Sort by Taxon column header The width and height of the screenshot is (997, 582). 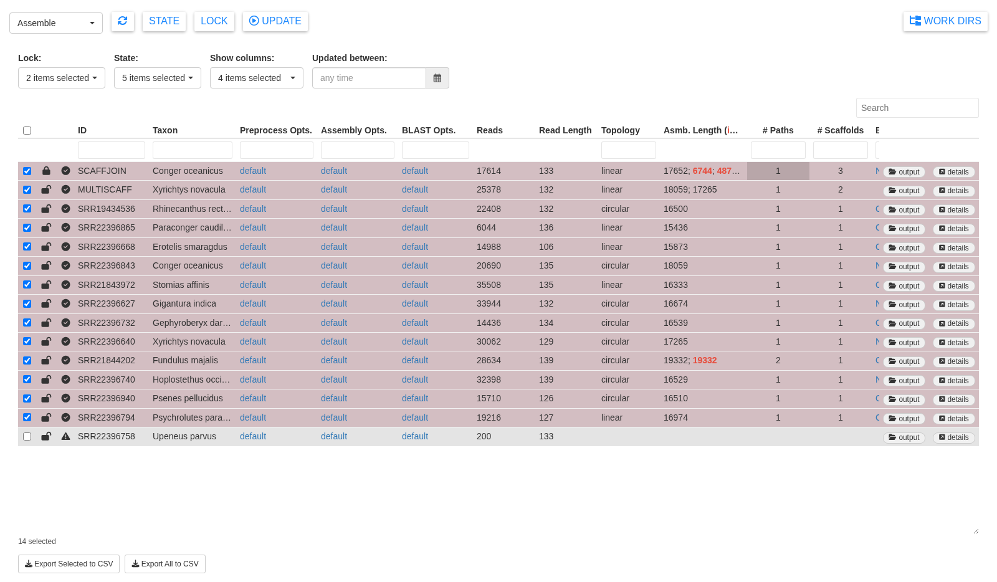165,130
